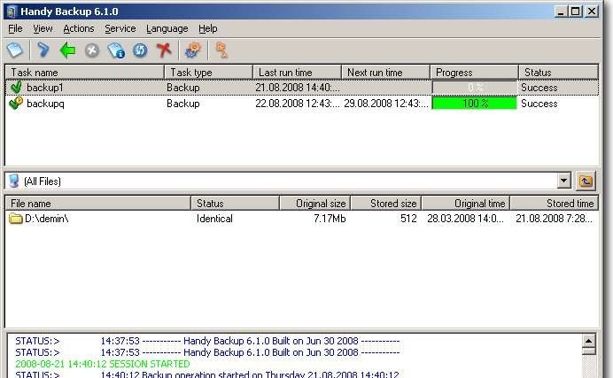
Task: Click the computer icon in All Files box
Action: click(14, 181)
